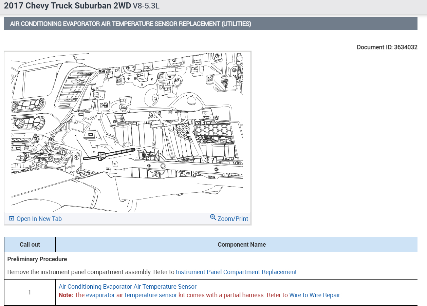Select the Document ID: 3634032 text
427x306 pixels.
387,47
